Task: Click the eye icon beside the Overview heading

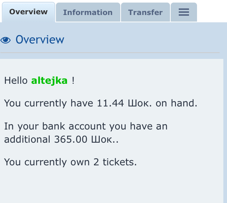Action: tap(5, 40)
